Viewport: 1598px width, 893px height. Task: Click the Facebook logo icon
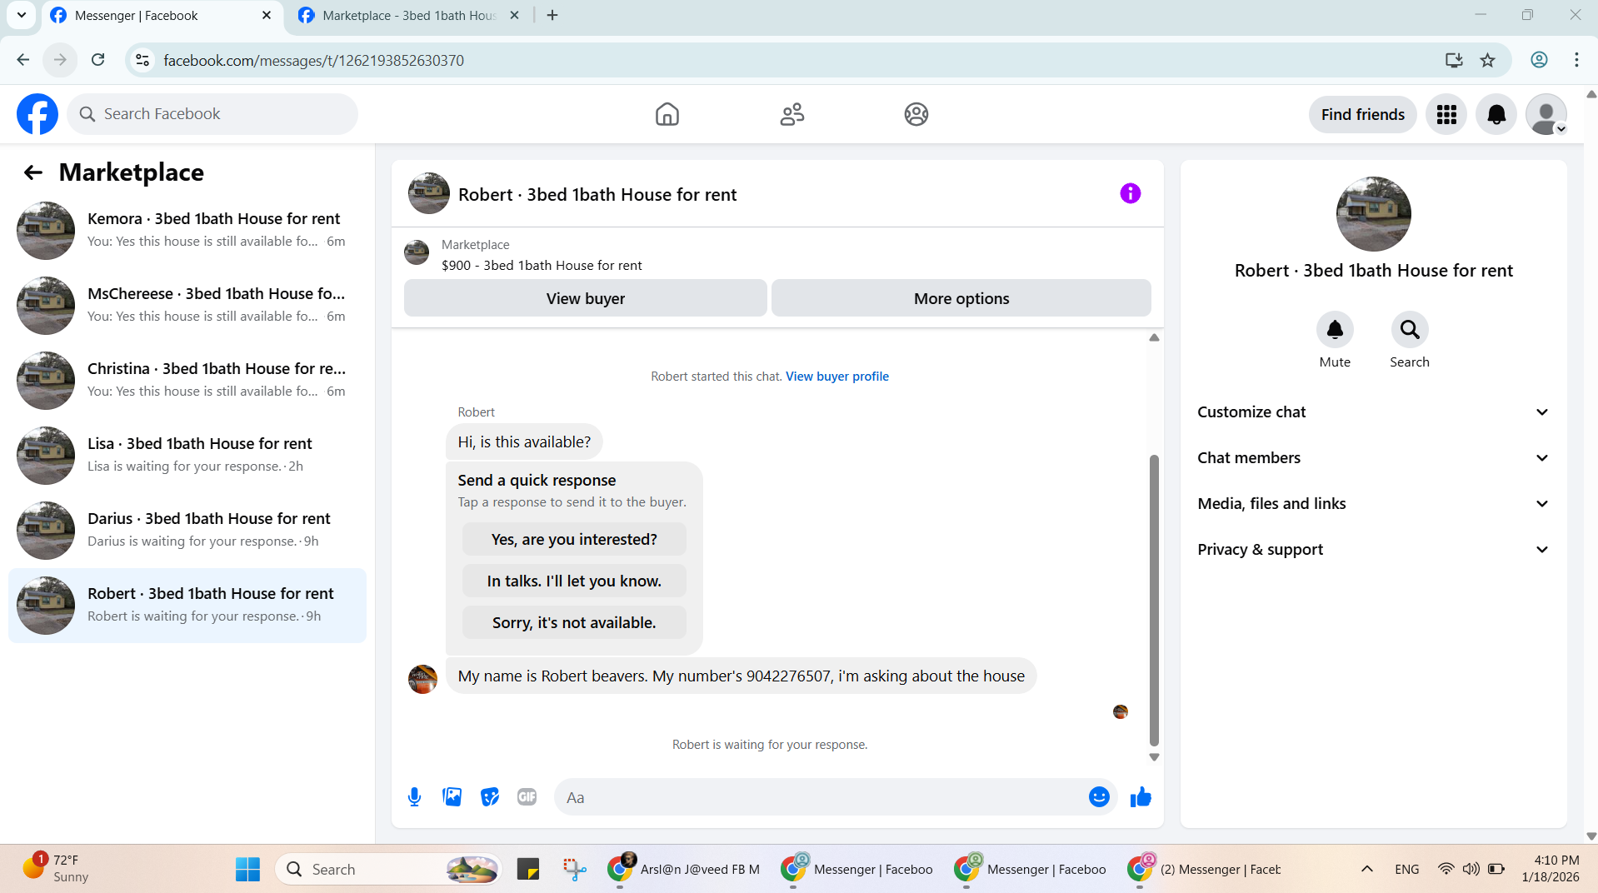pyautogui.click(x=37, y=114)
